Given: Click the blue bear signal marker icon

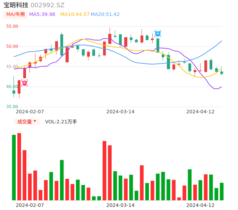Looking at the screenshot, I should pos(158,34).
